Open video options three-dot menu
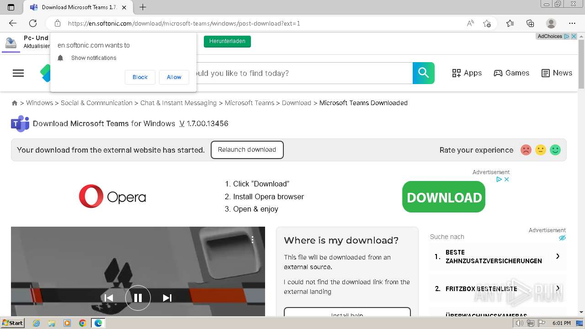This screenshot has width=585, height=329. click(252, 239)
